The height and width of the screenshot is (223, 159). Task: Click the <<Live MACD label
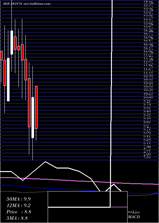134,215
